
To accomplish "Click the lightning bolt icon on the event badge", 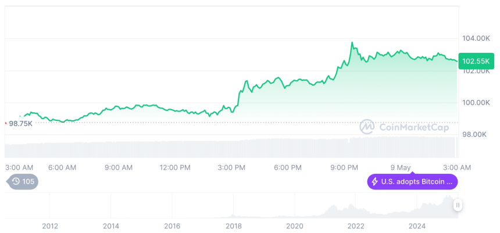I will pyautogui.click(x=375, y=182).
